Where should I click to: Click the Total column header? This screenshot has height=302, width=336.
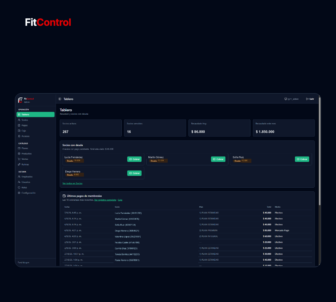tap(269, 207)
